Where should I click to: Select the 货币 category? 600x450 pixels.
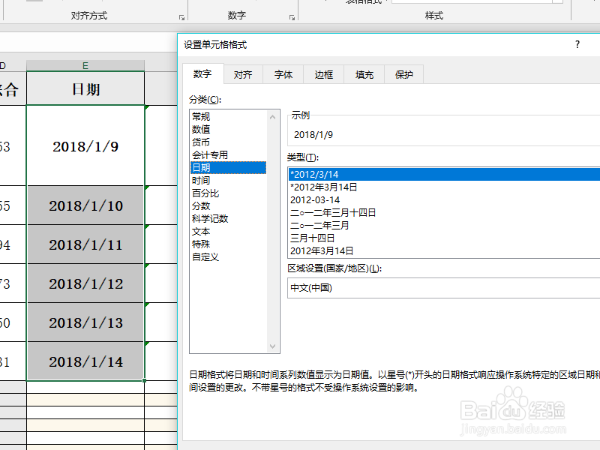[x=201, y=142]
